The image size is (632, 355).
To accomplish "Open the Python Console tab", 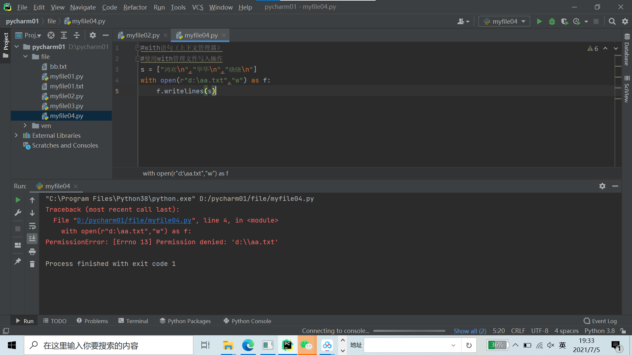I will pyautogui.click(x=247, y=321).
